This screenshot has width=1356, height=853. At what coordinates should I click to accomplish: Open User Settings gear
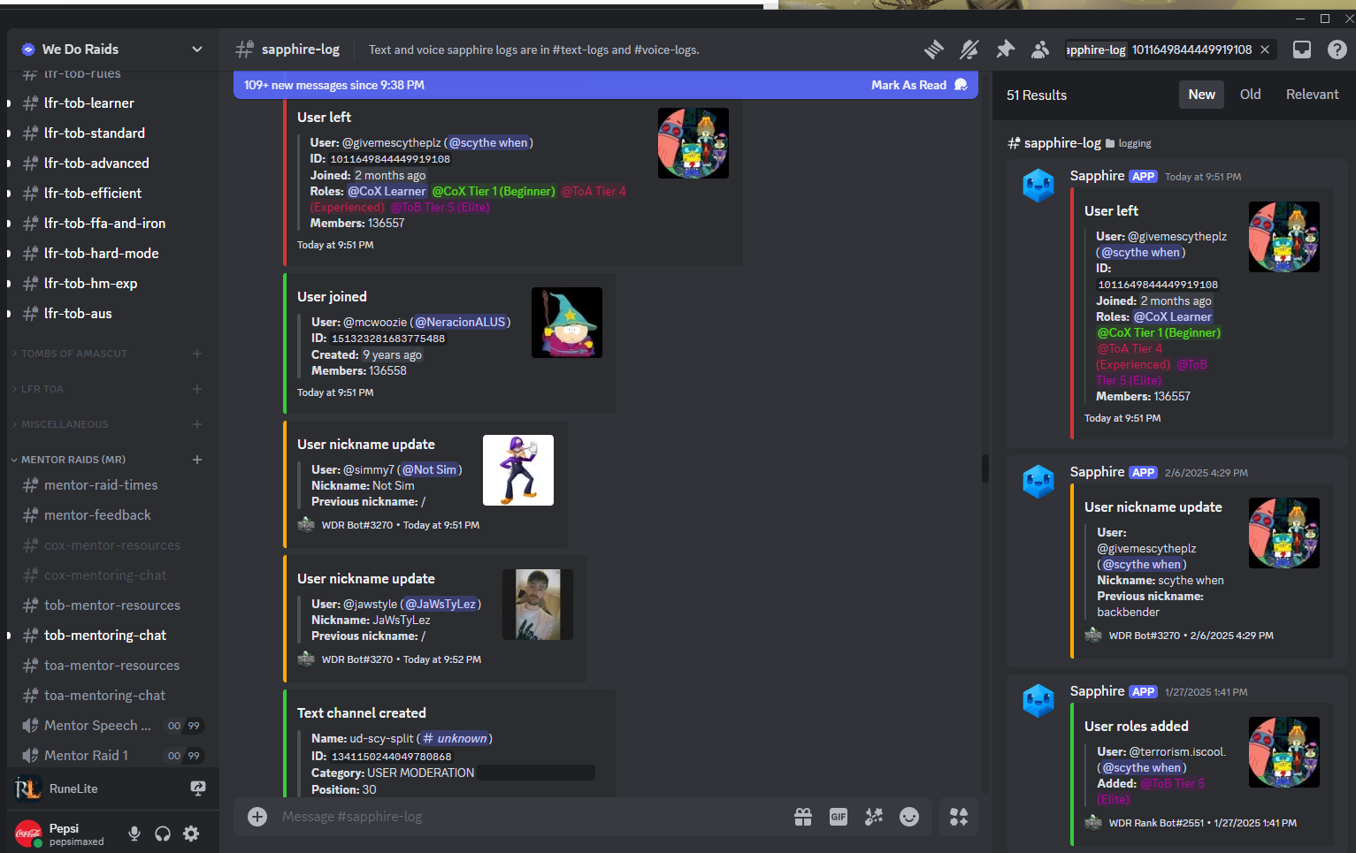point(191,834)
